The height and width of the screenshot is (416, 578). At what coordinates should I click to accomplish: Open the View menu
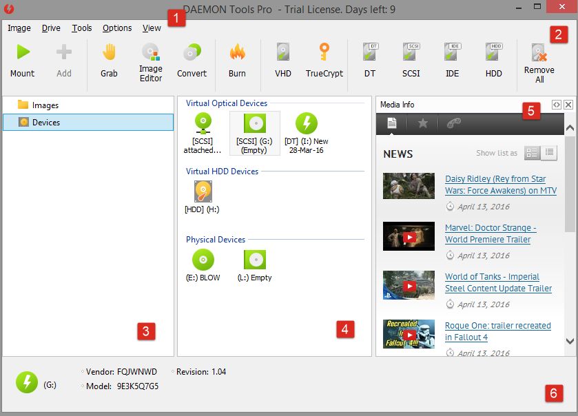click(x=152, y=28)
